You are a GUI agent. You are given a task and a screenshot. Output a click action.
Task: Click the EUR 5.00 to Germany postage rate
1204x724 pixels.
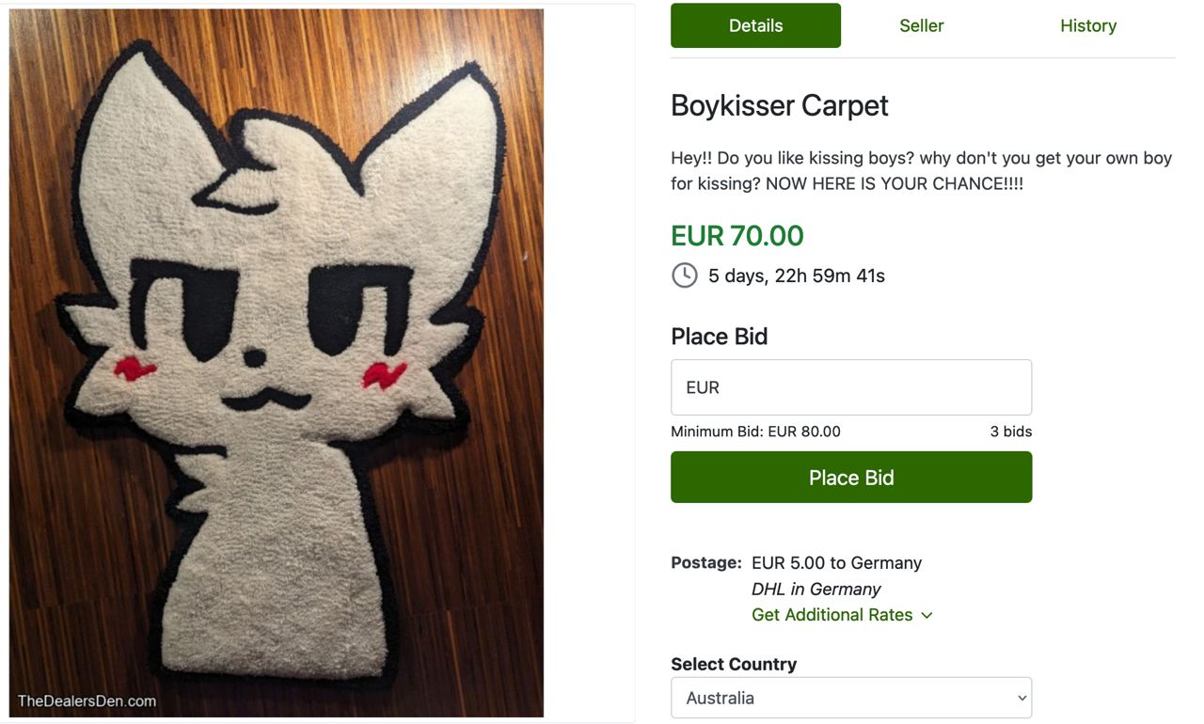836,563
